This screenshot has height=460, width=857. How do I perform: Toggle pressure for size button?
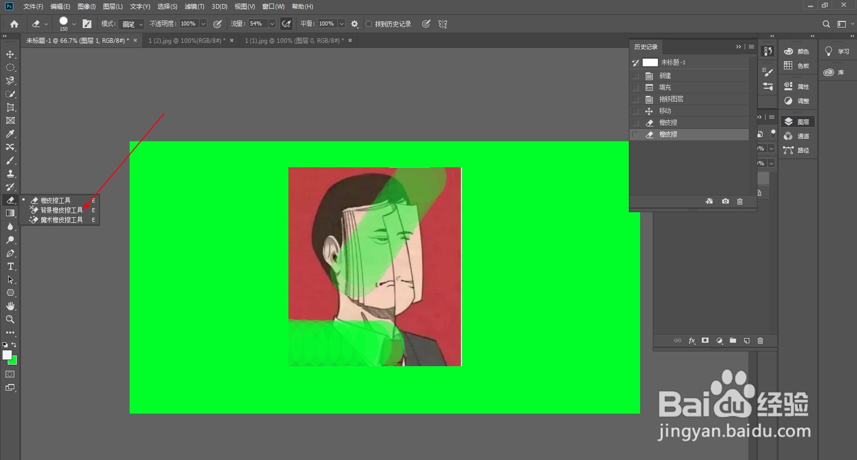(x=426, y=24)
